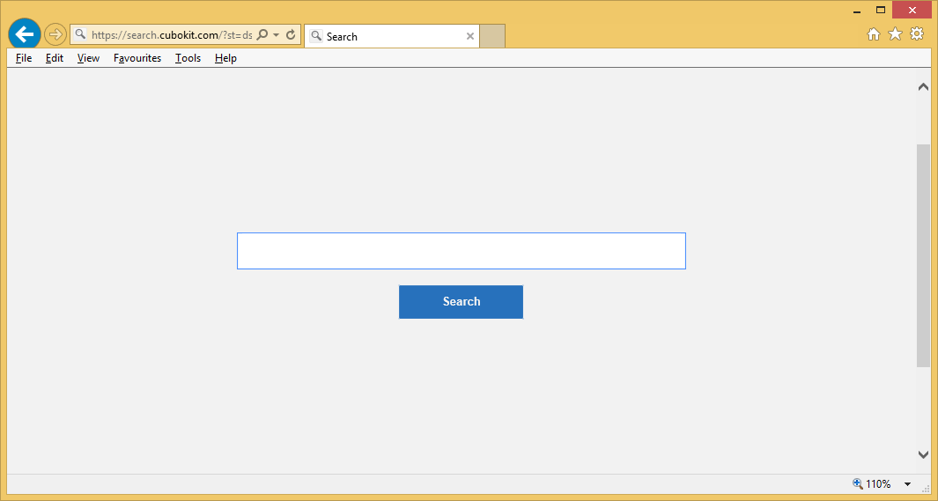This screenshot has width=938, height=501.
Task: Open the Favourites star icon
Action: click(x=895, y=34)
